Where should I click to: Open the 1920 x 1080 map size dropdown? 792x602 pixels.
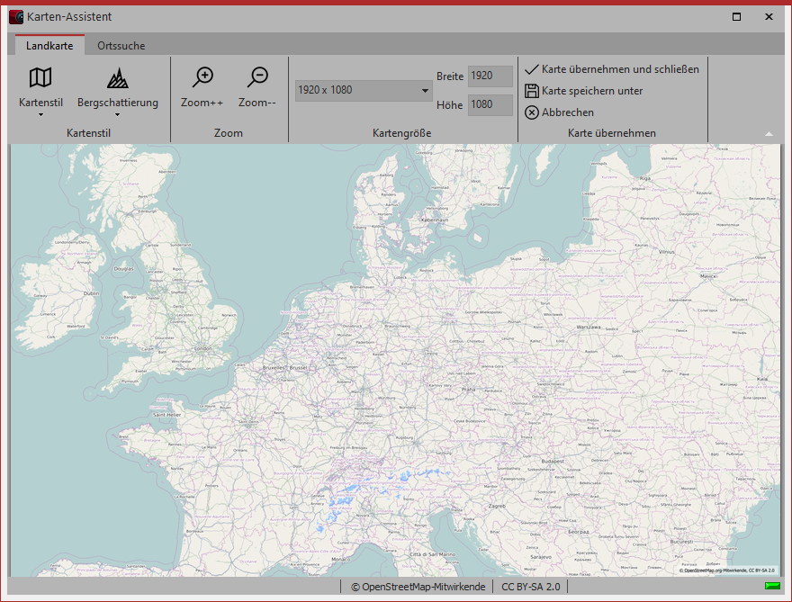[423, 90]
